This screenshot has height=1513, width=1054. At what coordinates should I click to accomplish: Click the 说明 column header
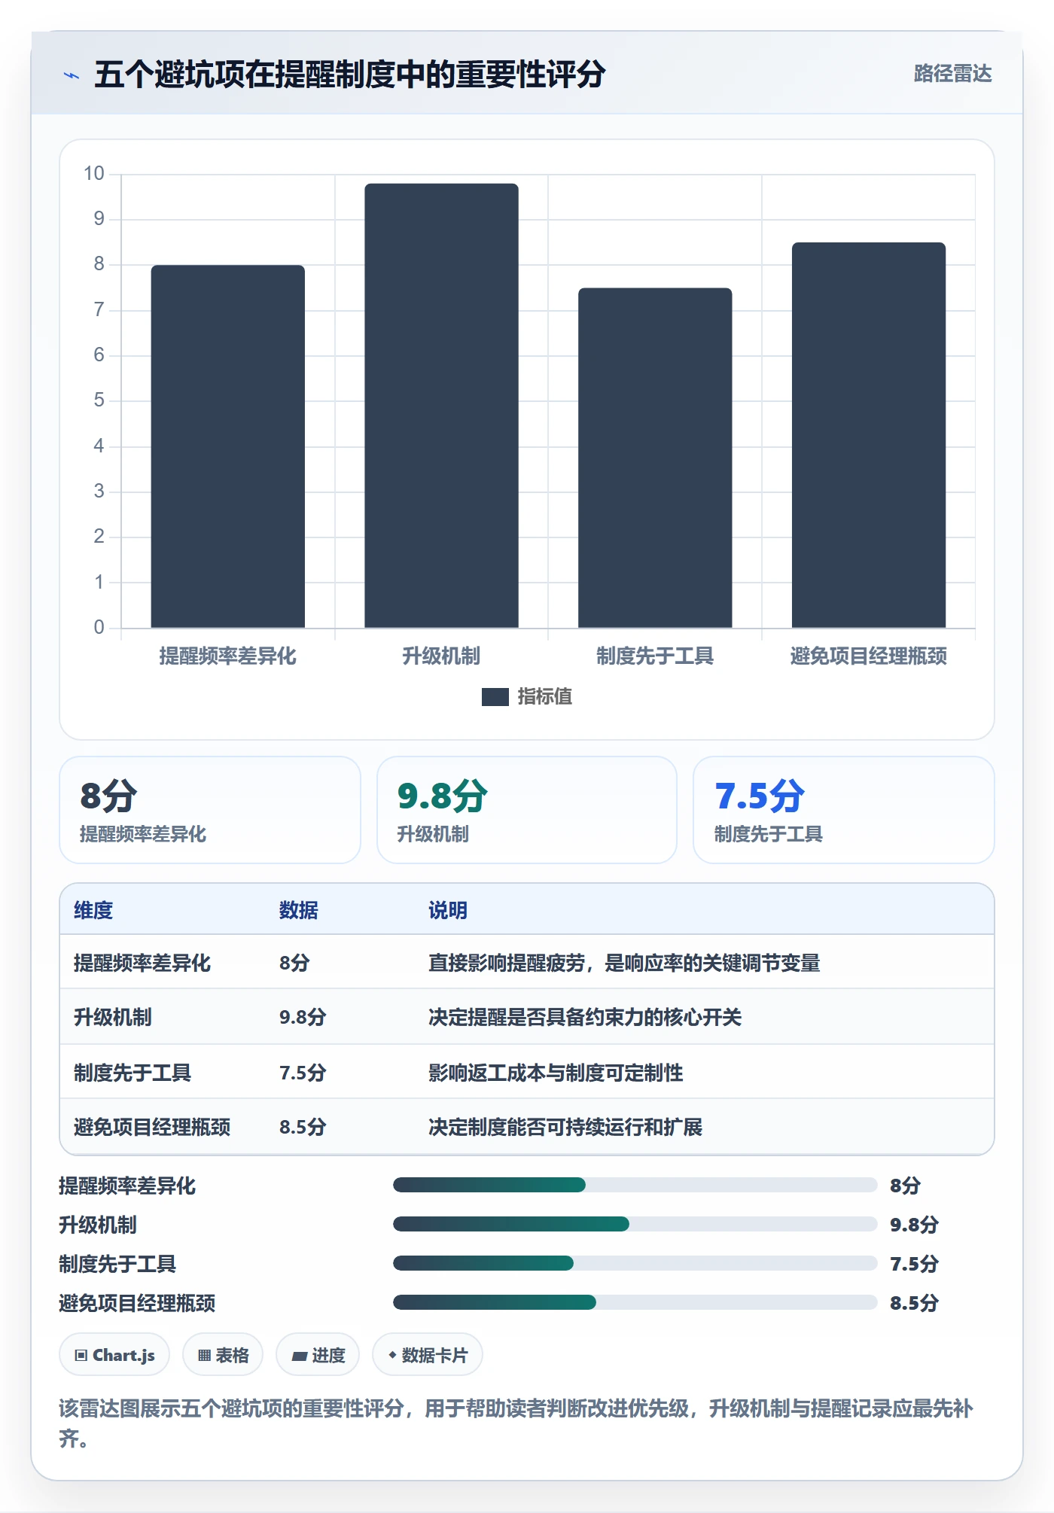pos(448,911)
